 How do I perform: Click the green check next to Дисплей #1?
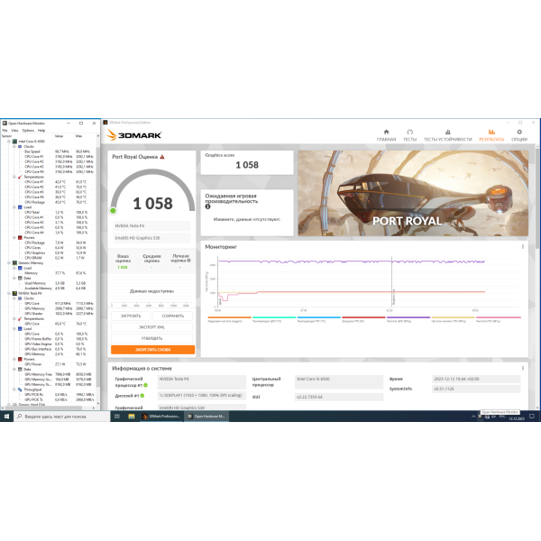pos(142,396)
